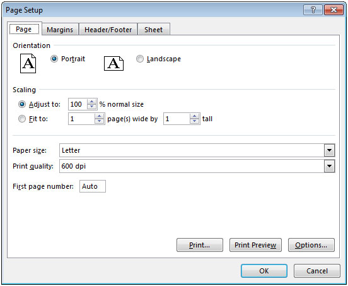This screenshot has width=348, height=286.
Task: Click the landscape page orientation icon
Action: point(113,64)
